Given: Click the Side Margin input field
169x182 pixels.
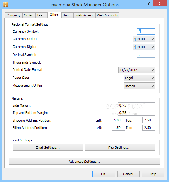Looking at the screenshot, I should (136, 105).
